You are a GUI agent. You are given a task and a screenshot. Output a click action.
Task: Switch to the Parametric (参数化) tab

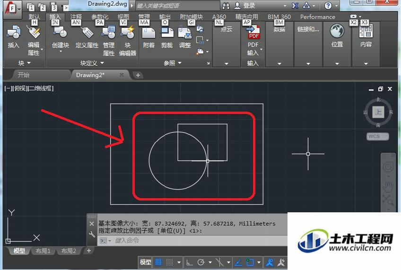click(x=100, y=17)
